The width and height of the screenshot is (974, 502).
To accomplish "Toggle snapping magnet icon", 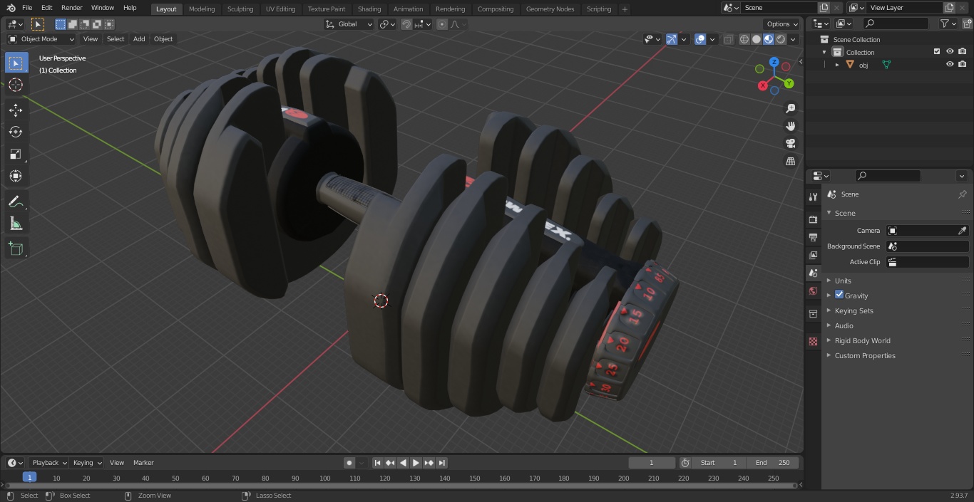I will [406, 24].
